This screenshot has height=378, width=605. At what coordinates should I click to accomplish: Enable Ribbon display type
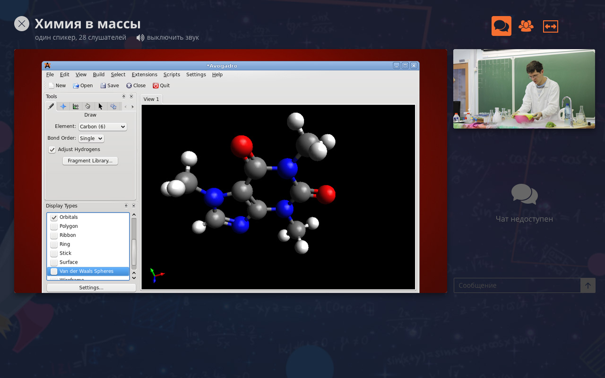tap(54, 235)
